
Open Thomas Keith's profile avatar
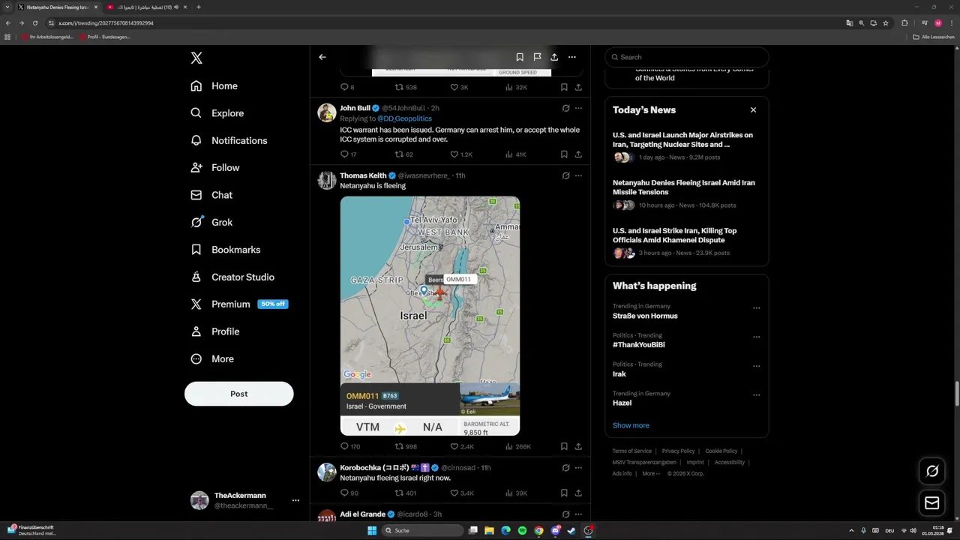(x=327, y=180)
